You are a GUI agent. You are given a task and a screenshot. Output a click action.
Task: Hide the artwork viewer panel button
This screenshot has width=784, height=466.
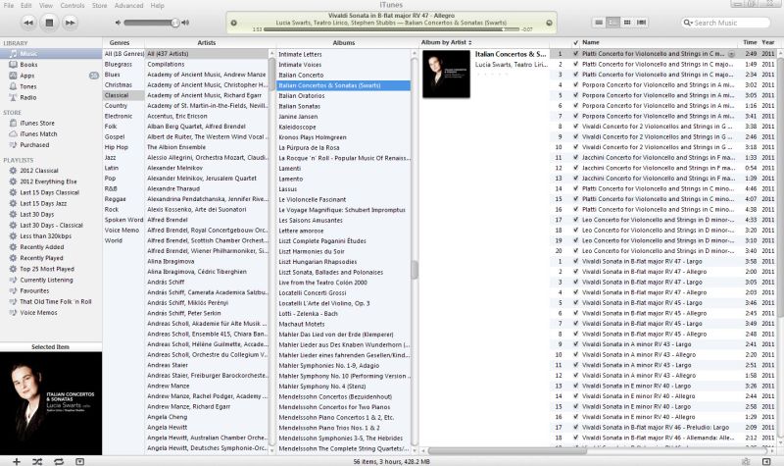point(79,461)
